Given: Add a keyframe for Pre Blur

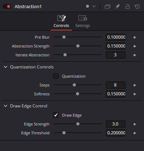Looking at the screenshot, I should coord(134,37).
